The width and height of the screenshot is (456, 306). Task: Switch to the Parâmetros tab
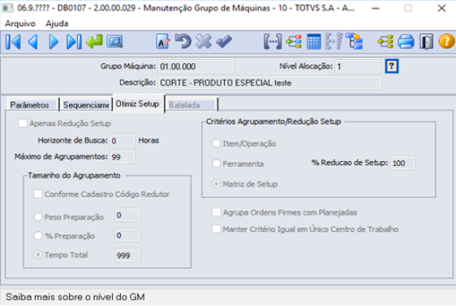tap(32, 104)
